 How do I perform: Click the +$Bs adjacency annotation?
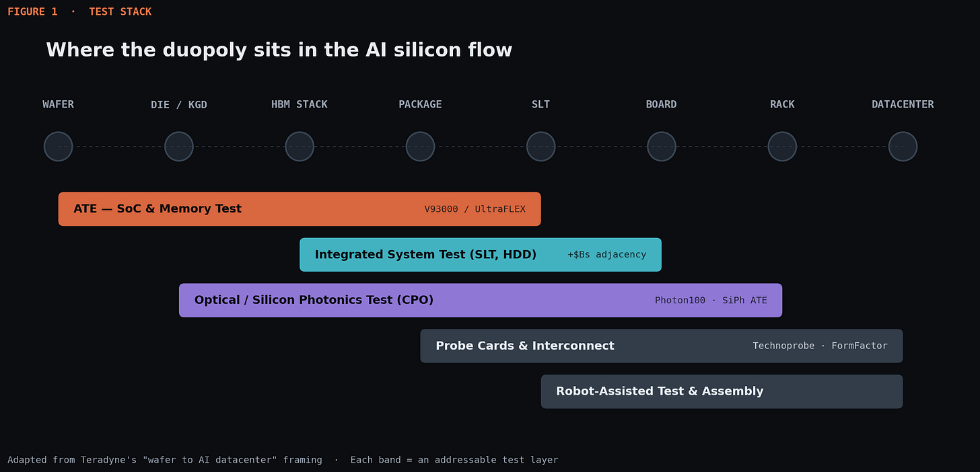pyautogui.click(x=606, y=255)
